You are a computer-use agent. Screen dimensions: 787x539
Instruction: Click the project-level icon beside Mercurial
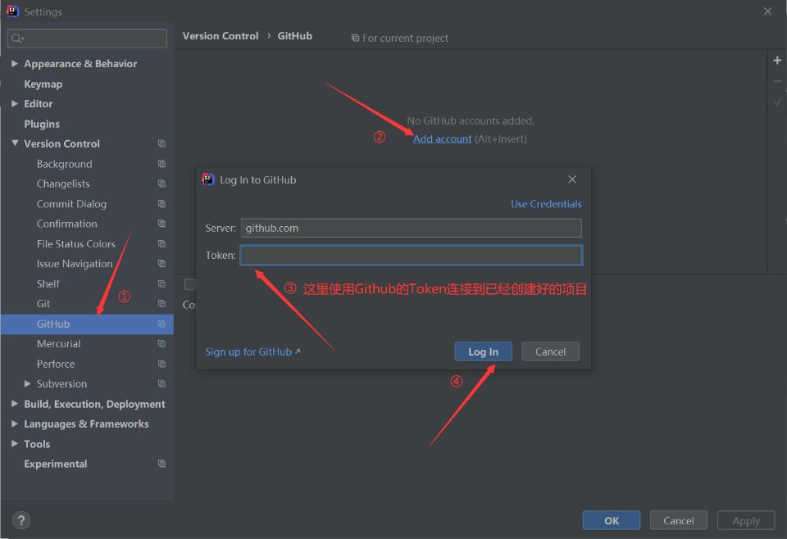(161, 344)
